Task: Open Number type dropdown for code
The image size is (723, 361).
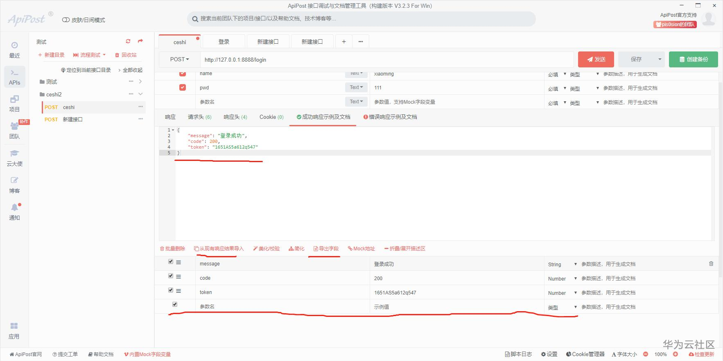Action: pos(562,279)
